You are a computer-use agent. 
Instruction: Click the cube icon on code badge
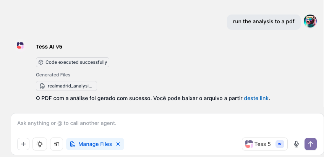tap(41, 62)
